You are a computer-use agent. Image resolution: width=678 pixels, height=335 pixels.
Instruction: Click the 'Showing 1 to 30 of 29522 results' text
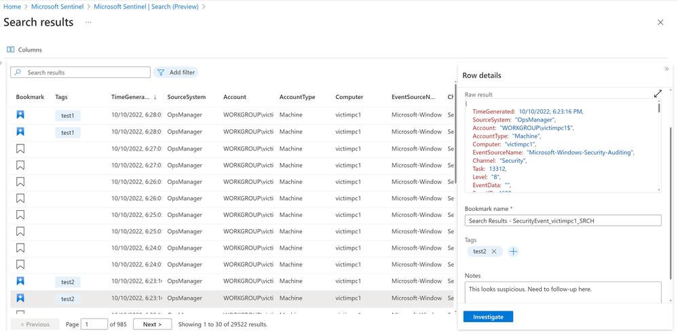(223, 324)
